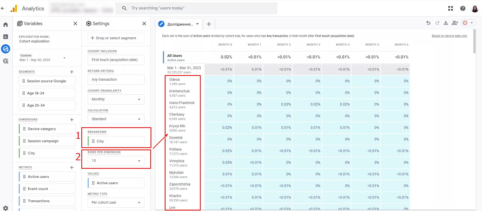Click the exploration name Cohort exploration field
Screen dimensions: 482x211
click(x=34, y=41)
